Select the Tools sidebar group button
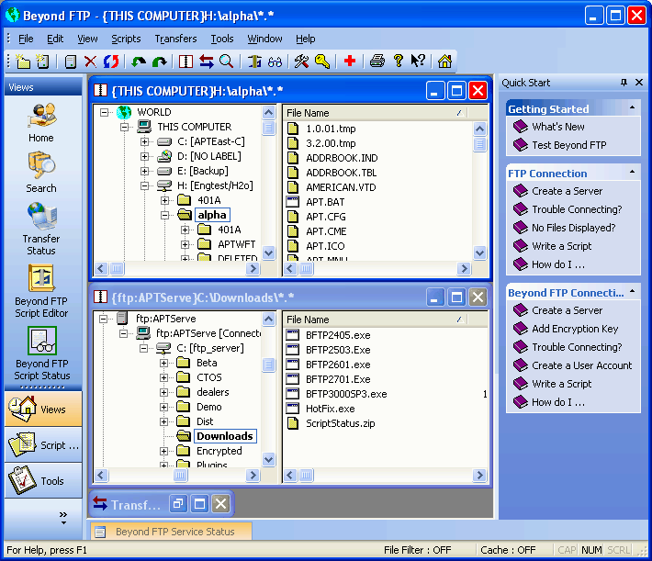This screenshot has width=652, height=561. (x=43, y=481)
